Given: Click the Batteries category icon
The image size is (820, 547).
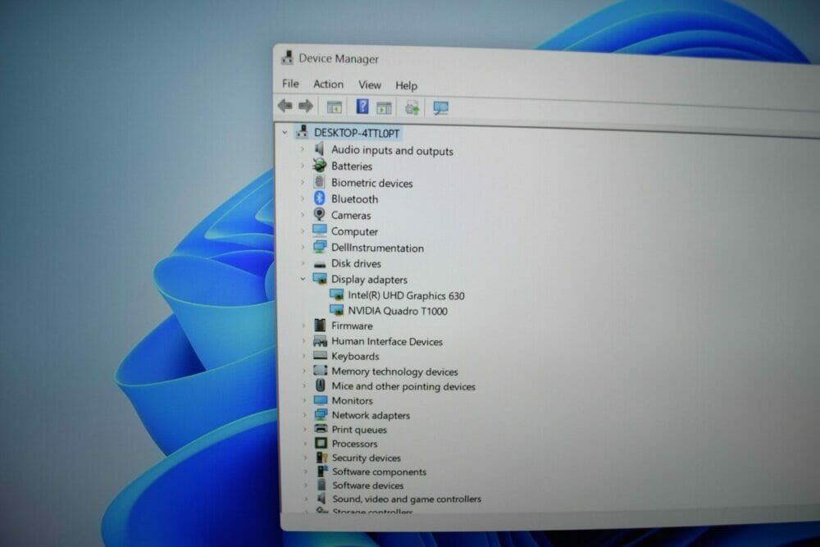Looking at the screenshot, I should point(319,166).
